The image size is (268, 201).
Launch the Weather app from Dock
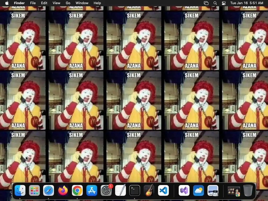[198, 190]
